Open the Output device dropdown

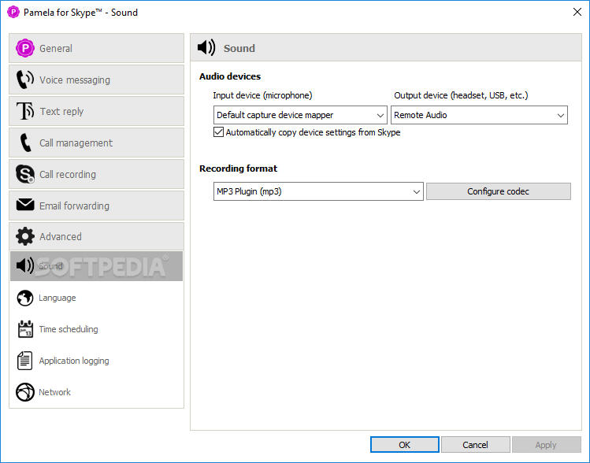pyautogui.click(x=479, y=115)
